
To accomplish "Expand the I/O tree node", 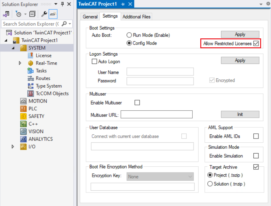I will (12, 147).
